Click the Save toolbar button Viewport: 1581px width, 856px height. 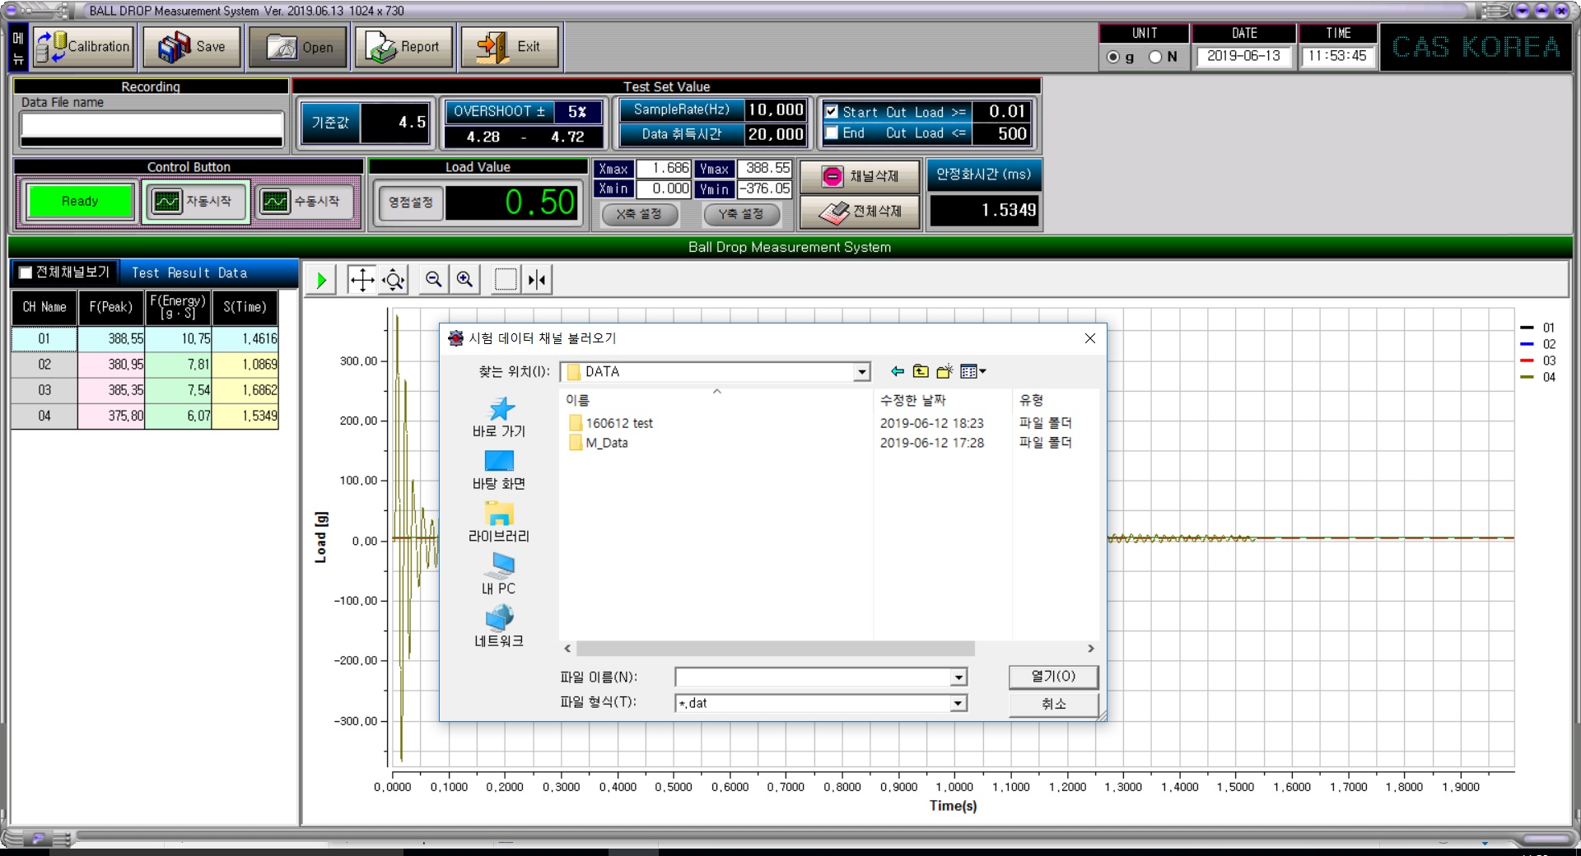pos(192,47)
